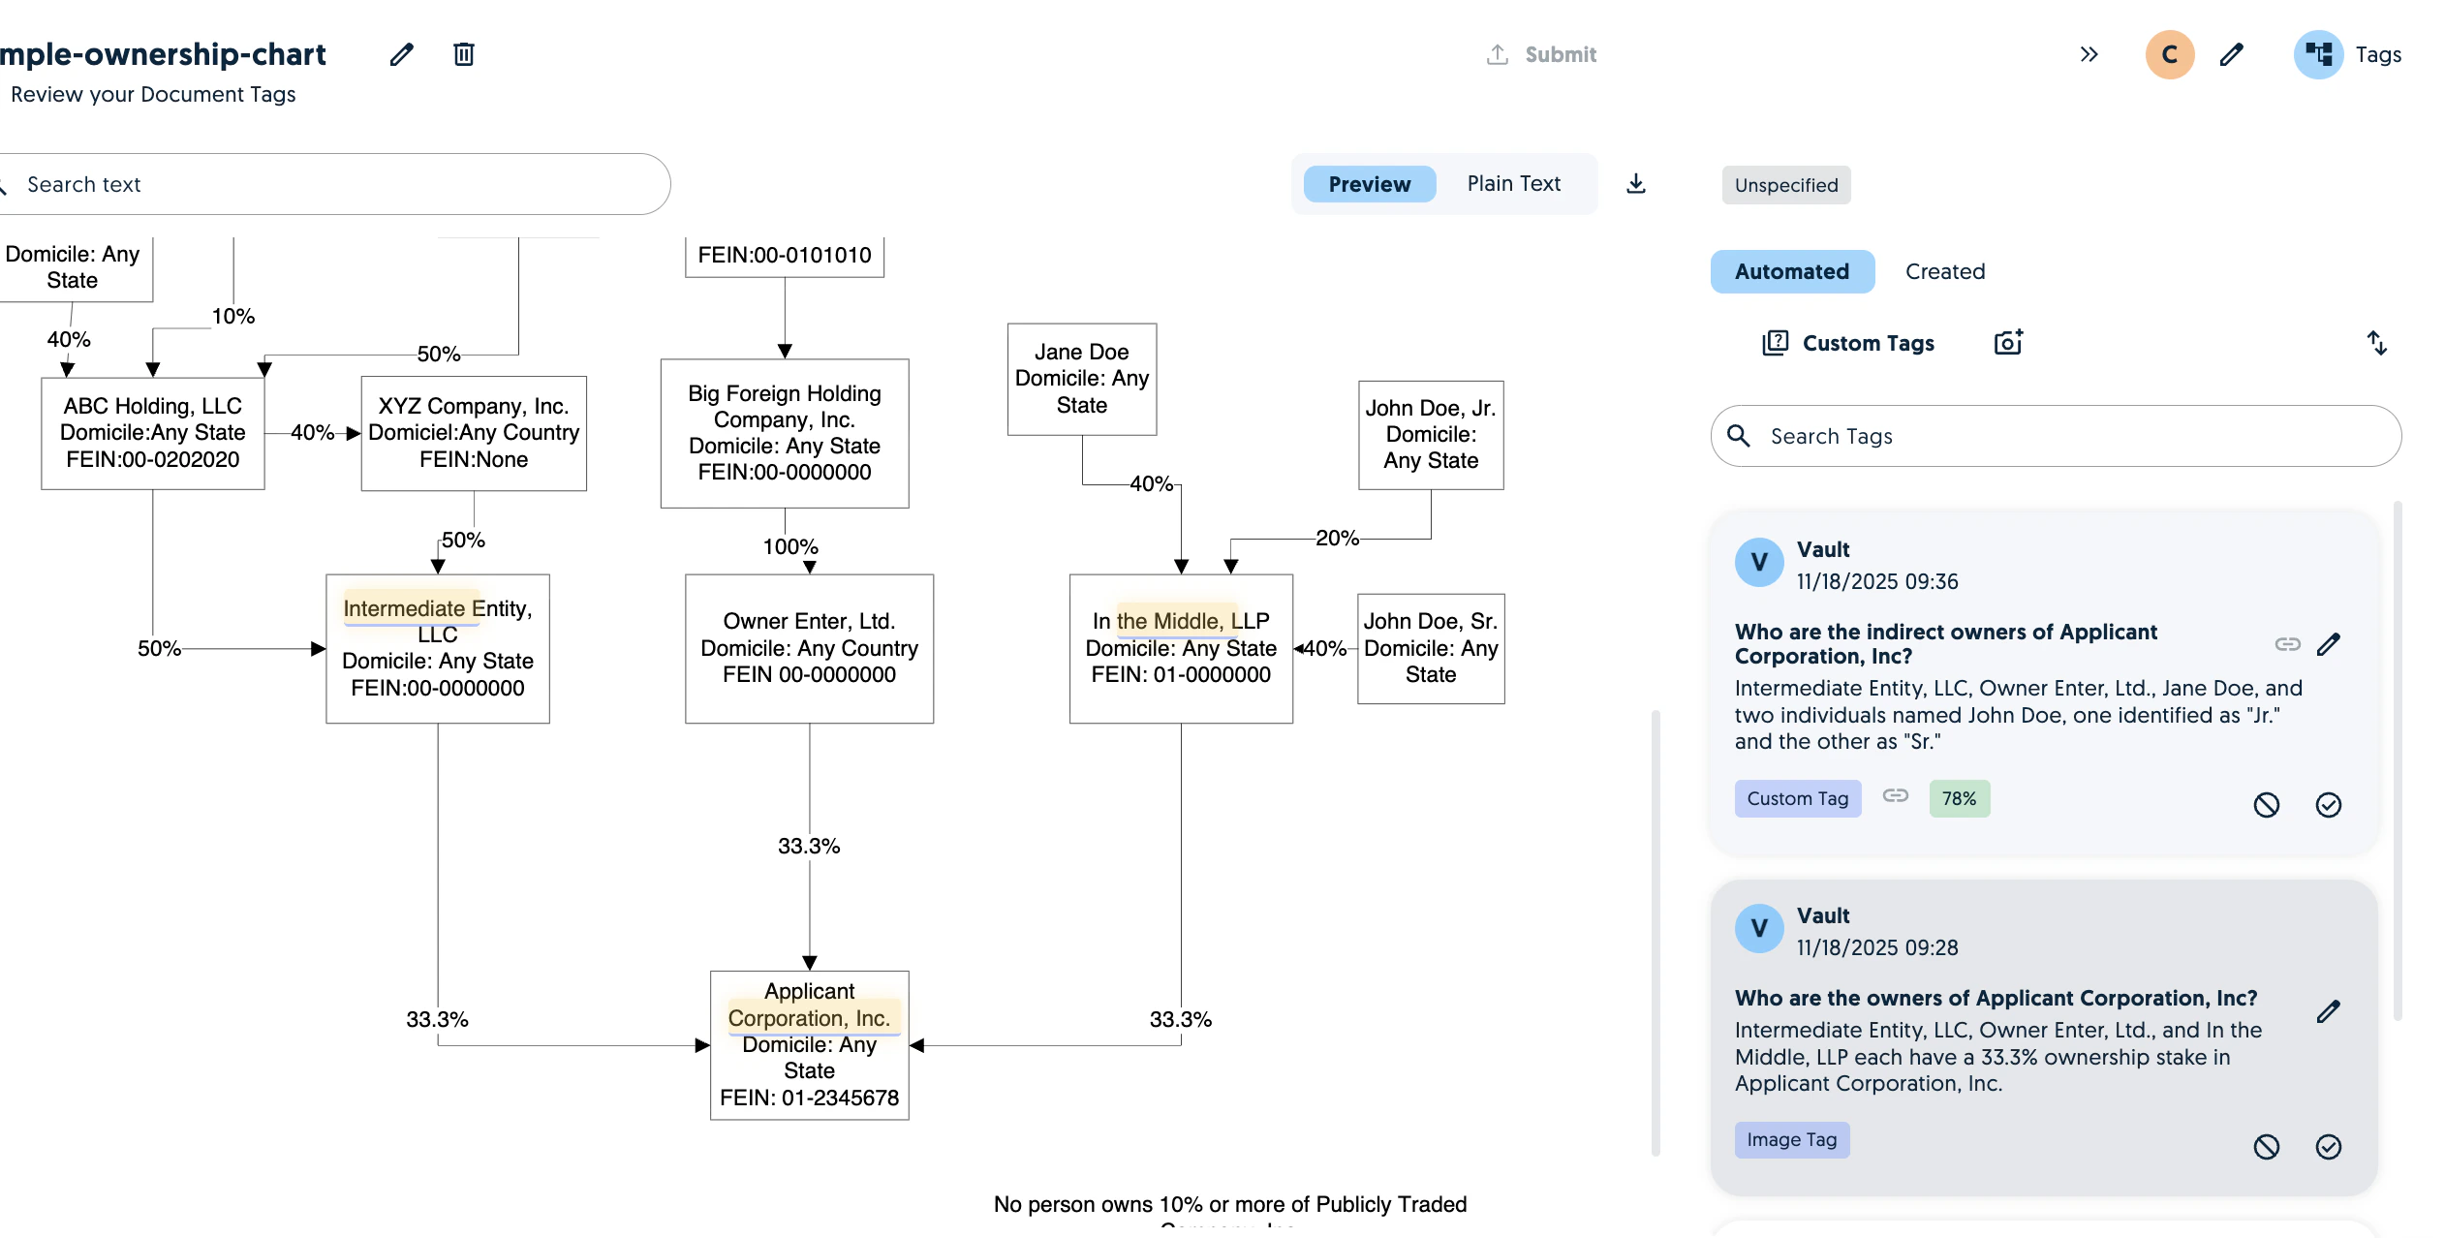Click the FEIN:00-0101010 text
The width and height of the screenshot is (2445, 1238).
(785, 255)
